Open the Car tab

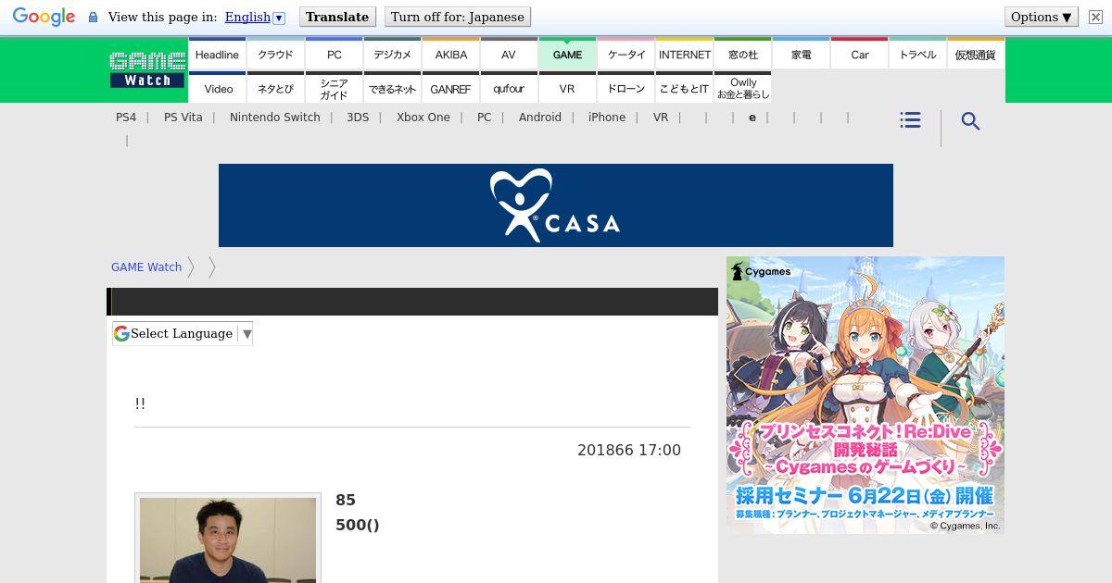point(860,55)
